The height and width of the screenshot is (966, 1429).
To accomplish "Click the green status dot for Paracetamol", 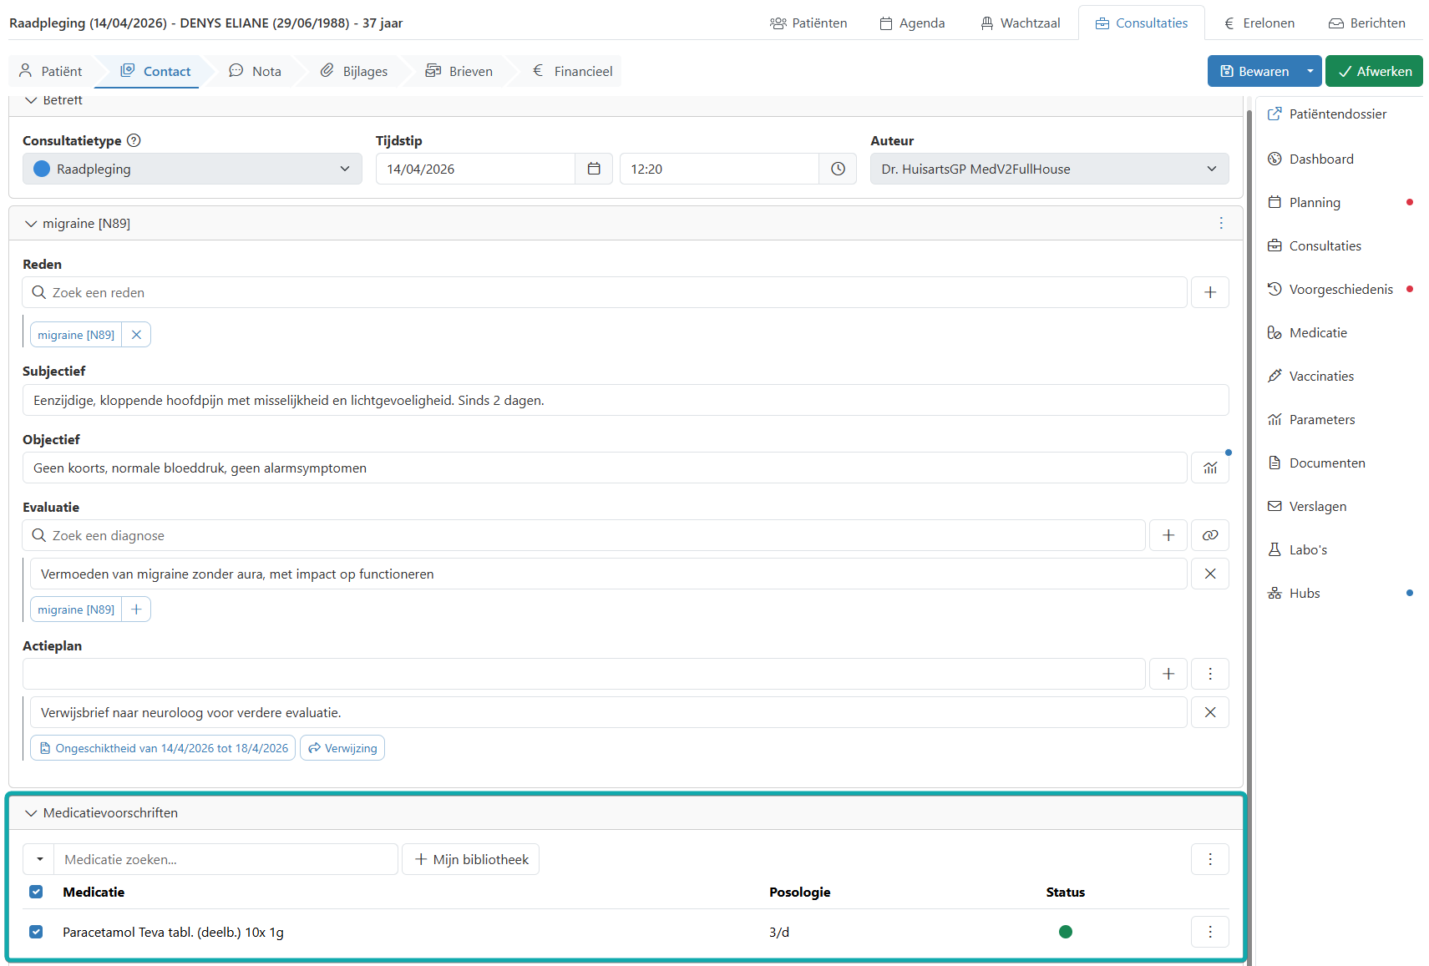I will [x=1066, y=932].
